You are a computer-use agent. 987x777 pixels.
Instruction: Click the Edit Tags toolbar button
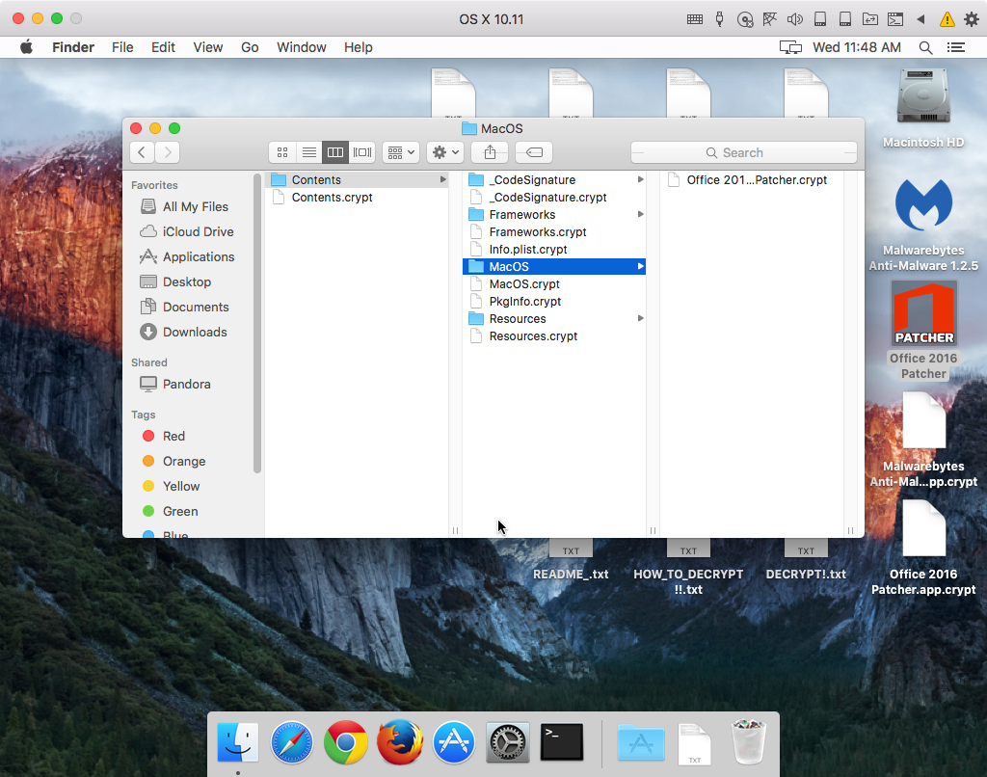[x=534, y=152]
